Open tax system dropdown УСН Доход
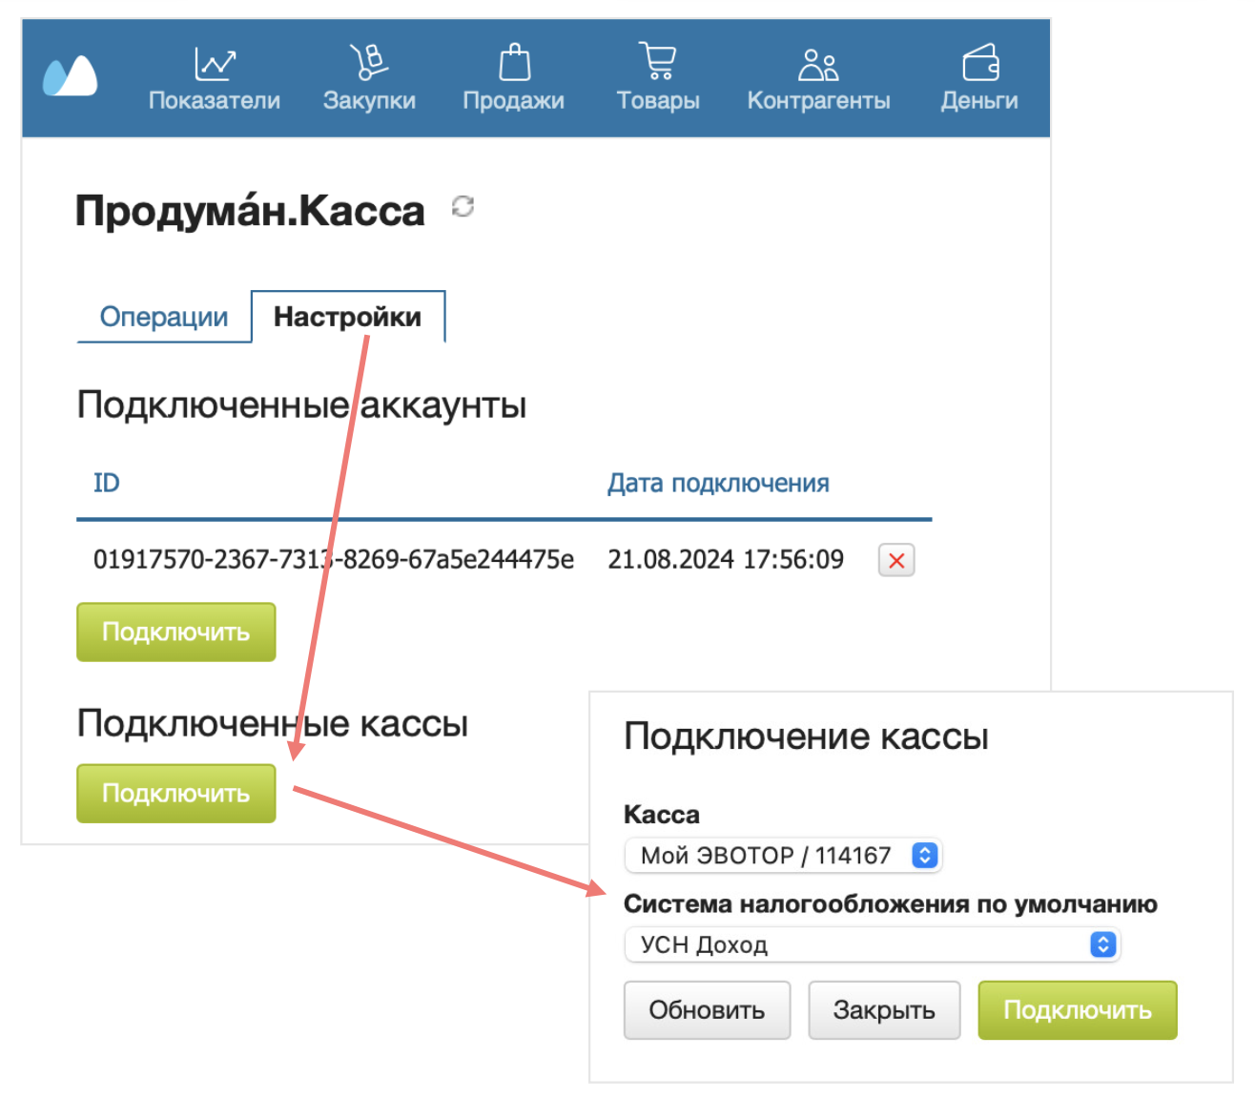The width and height of the screenshot is (1255, 1099). point(872,944)
